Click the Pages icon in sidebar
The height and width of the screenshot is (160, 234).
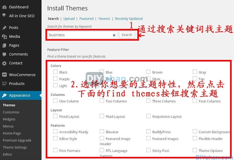pyautogui.click(x=4, y=45)
